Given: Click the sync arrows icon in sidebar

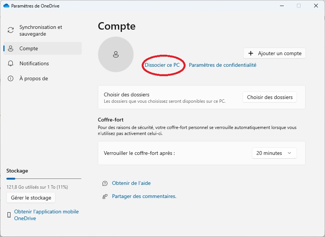Looking at the screenshot, I should pyautogui.click(x=10, y=30).
